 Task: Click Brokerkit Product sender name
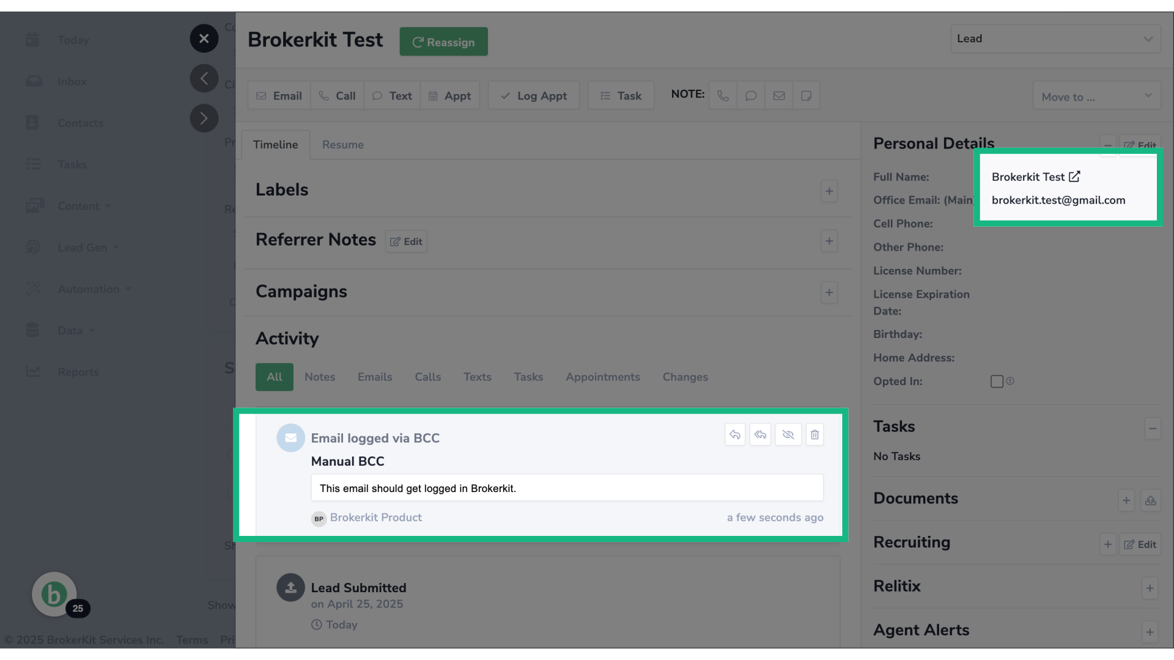coord(376,518)
